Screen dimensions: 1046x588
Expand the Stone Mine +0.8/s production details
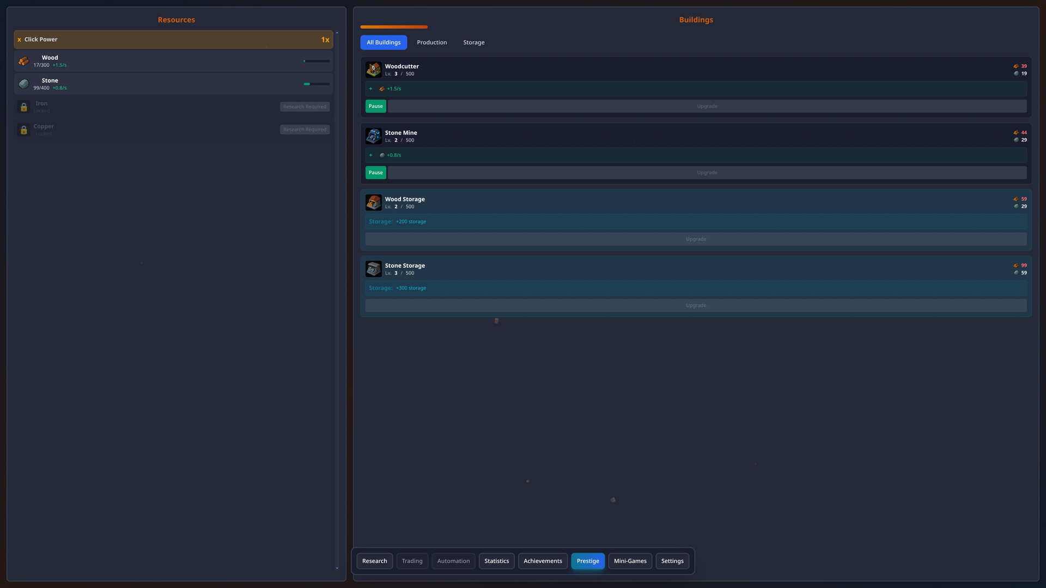click(x=371, y=155)
